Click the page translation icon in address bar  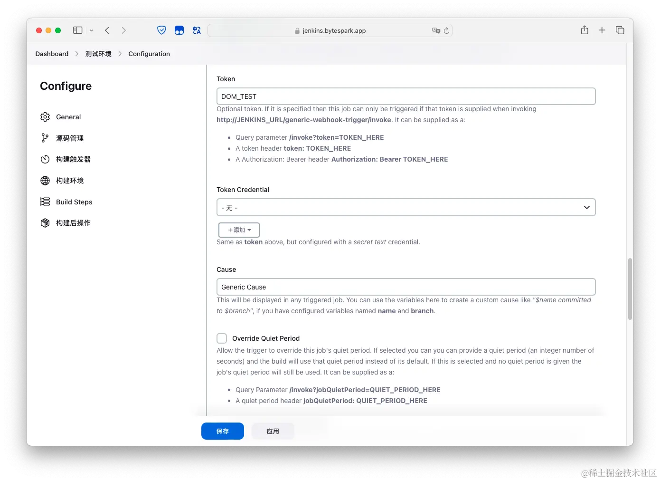coord(436,30)
